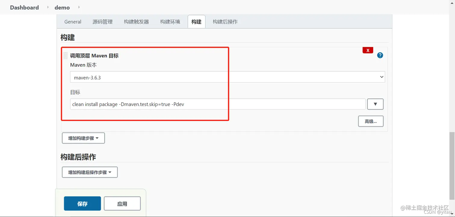Switch to the 构建触发器 tab
This screenshot has width=455, height=217.
tap(136, 22)
